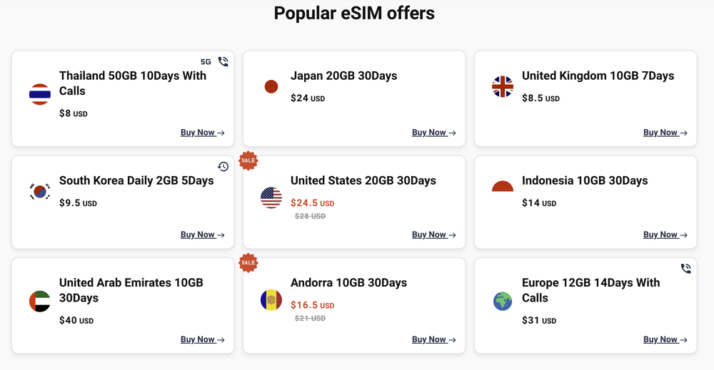Click the United Arab Emirates flag icon
The height and width of the screenshot is (370, 714).
[x=40, y=301]
